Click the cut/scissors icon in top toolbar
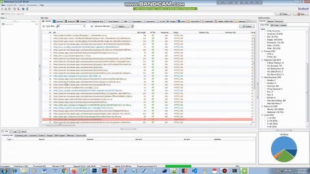The width and height of the screenshot is (310, 174). click(x=15, y=9)
